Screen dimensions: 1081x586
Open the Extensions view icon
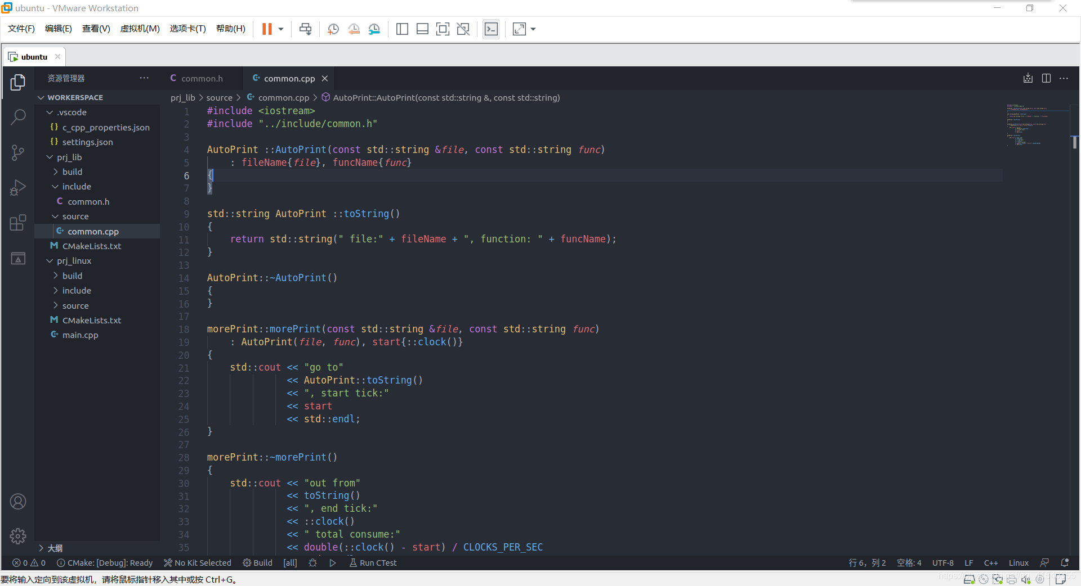[x=18, y=223]
